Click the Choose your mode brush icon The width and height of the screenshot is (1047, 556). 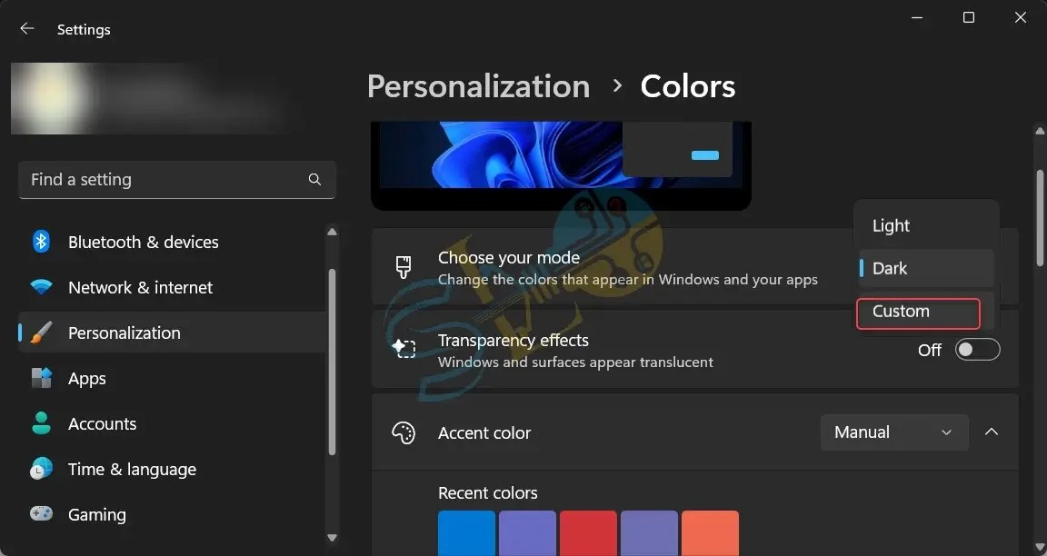(x=404, y=267)
